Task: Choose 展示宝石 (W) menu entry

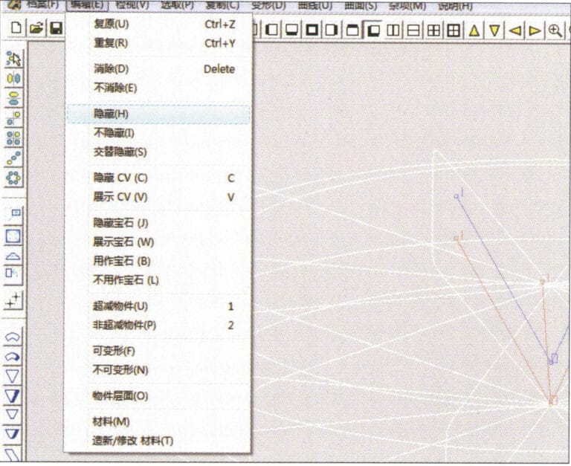Action: [158, 242]
